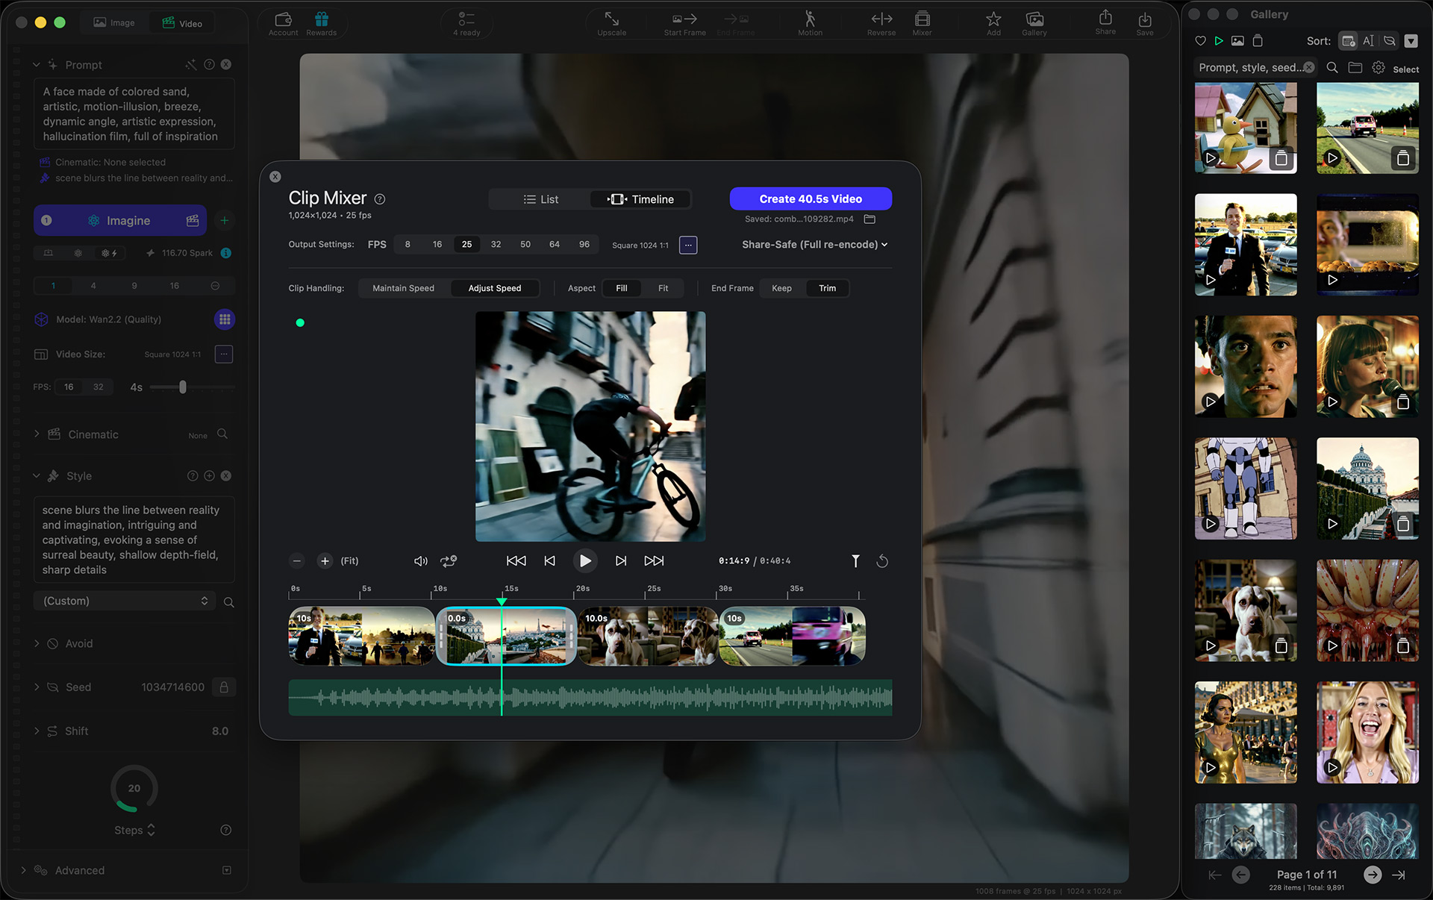
Task: Click the Upscale icon in toolbar
Action: pyautogui.click(x=611, y=20)
